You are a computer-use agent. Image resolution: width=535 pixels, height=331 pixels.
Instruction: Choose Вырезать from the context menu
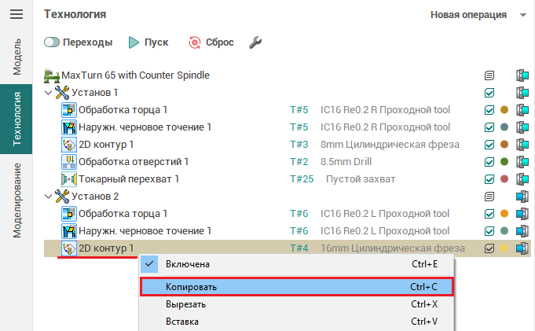coord(297,304)
